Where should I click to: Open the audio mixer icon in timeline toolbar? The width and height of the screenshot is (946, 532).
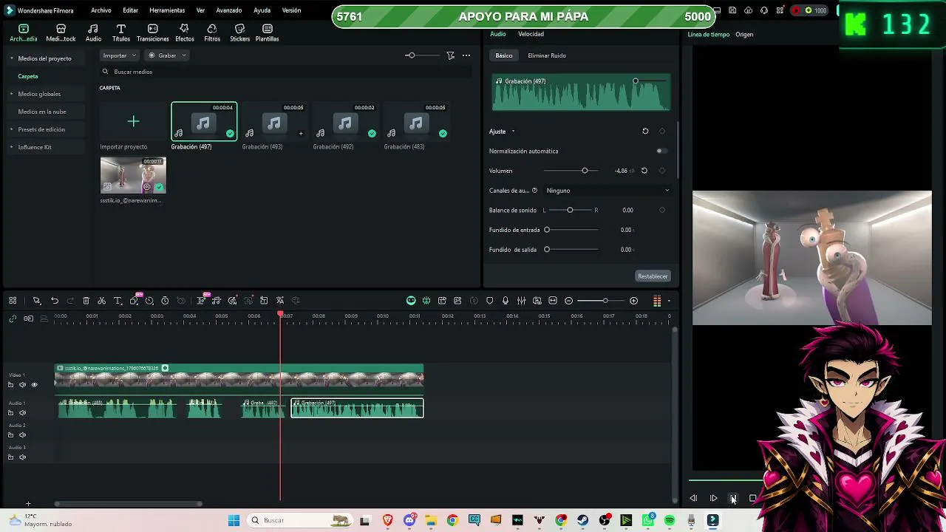[x=521, y=301]
